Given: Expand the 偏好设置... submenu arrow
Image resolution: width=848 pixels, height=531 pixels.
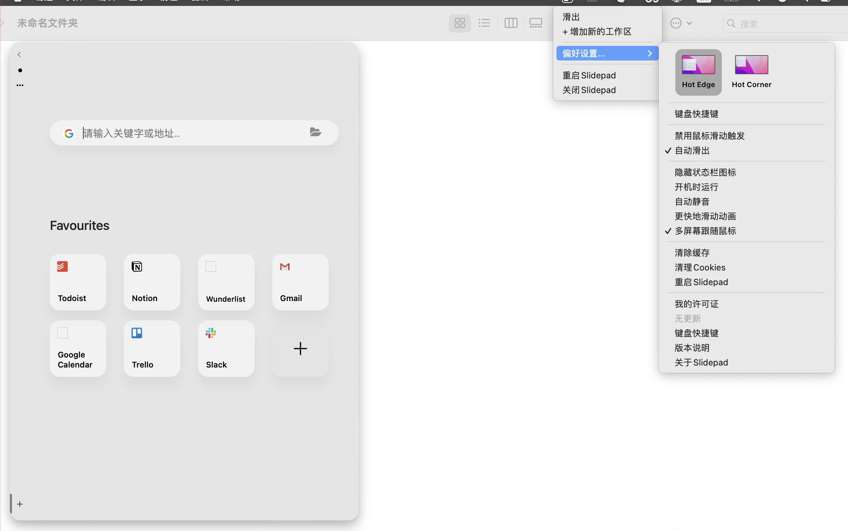Looking at the screenshot, I should coord(650,53).
